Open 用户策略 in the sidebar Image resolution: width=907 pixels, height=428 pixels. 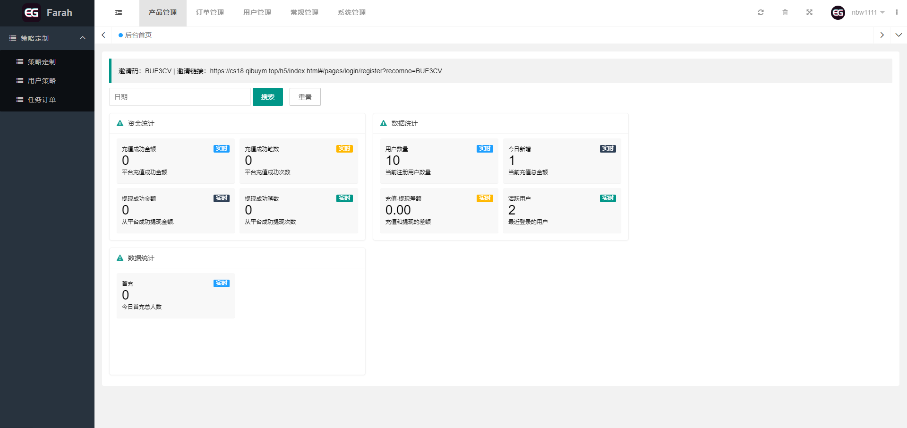pos(42,81)
